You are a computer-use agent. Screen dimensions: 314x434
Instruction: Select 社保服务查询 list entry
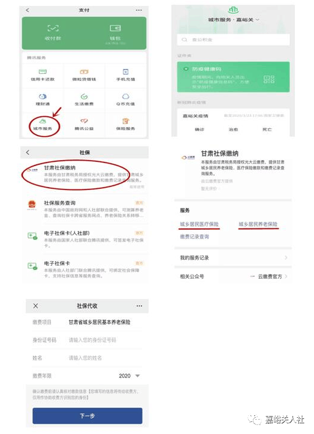coord(84,209)
